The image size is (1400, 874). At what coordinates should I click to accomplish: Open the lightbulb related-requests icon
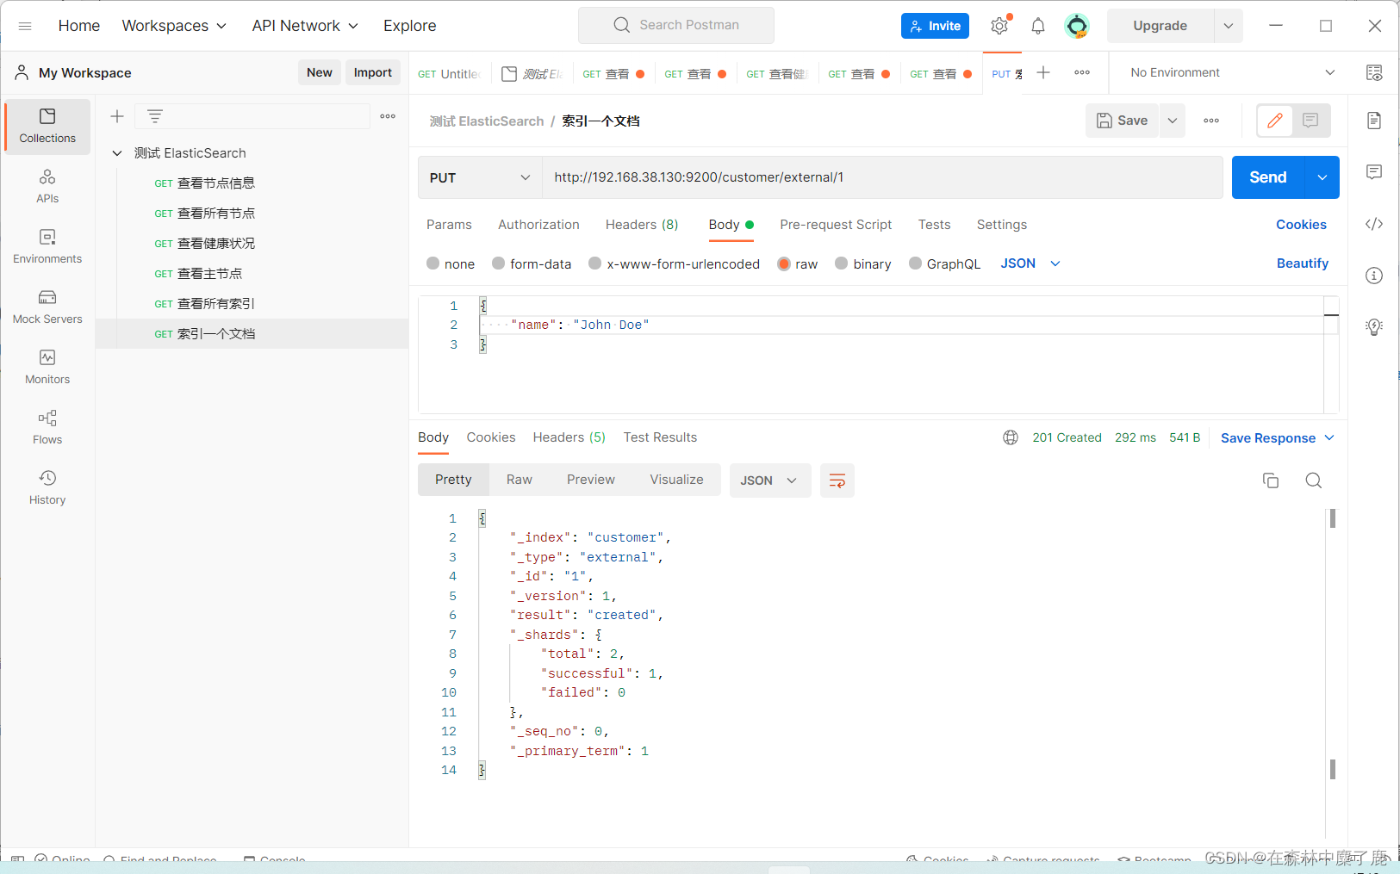(1374, 327)
